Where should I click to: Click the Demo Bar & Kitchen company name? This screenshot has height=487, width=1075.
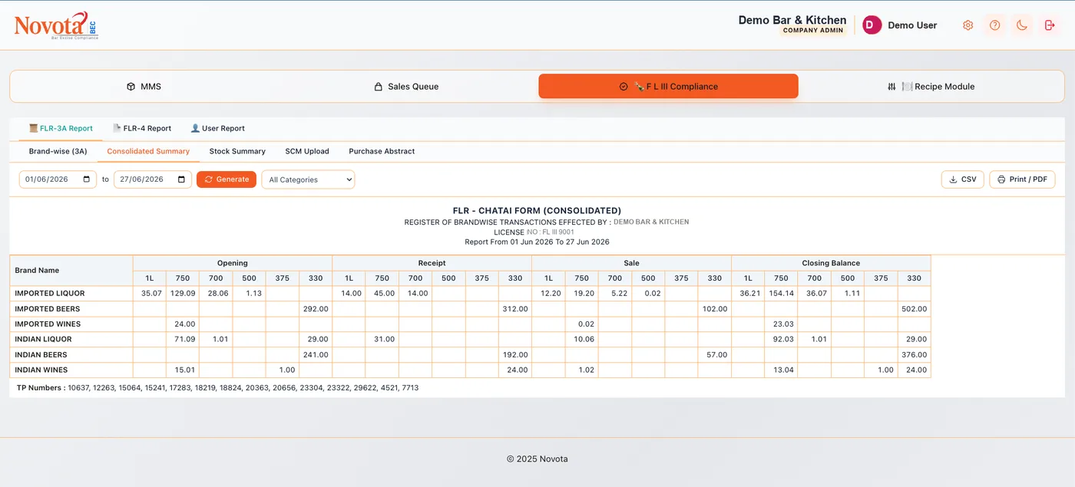point(792,20)
